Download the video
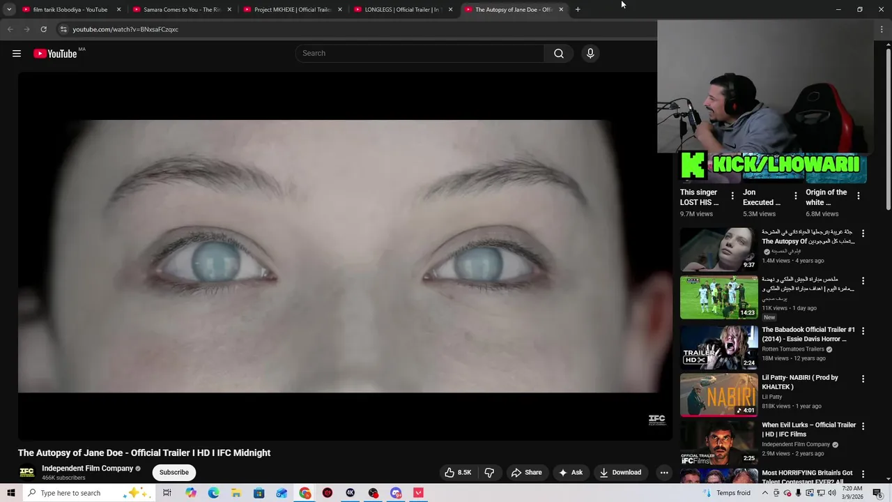This screenshot has height=502, width=892. pos(620,472)
